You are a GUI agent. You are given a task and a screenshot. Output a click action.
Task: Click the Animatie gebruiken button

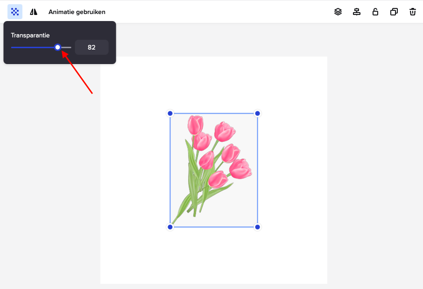(77, 12)
